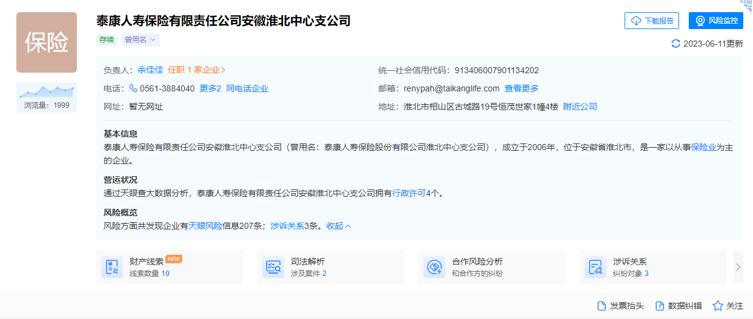Click the 2023-06-11更新 date text

714,44
